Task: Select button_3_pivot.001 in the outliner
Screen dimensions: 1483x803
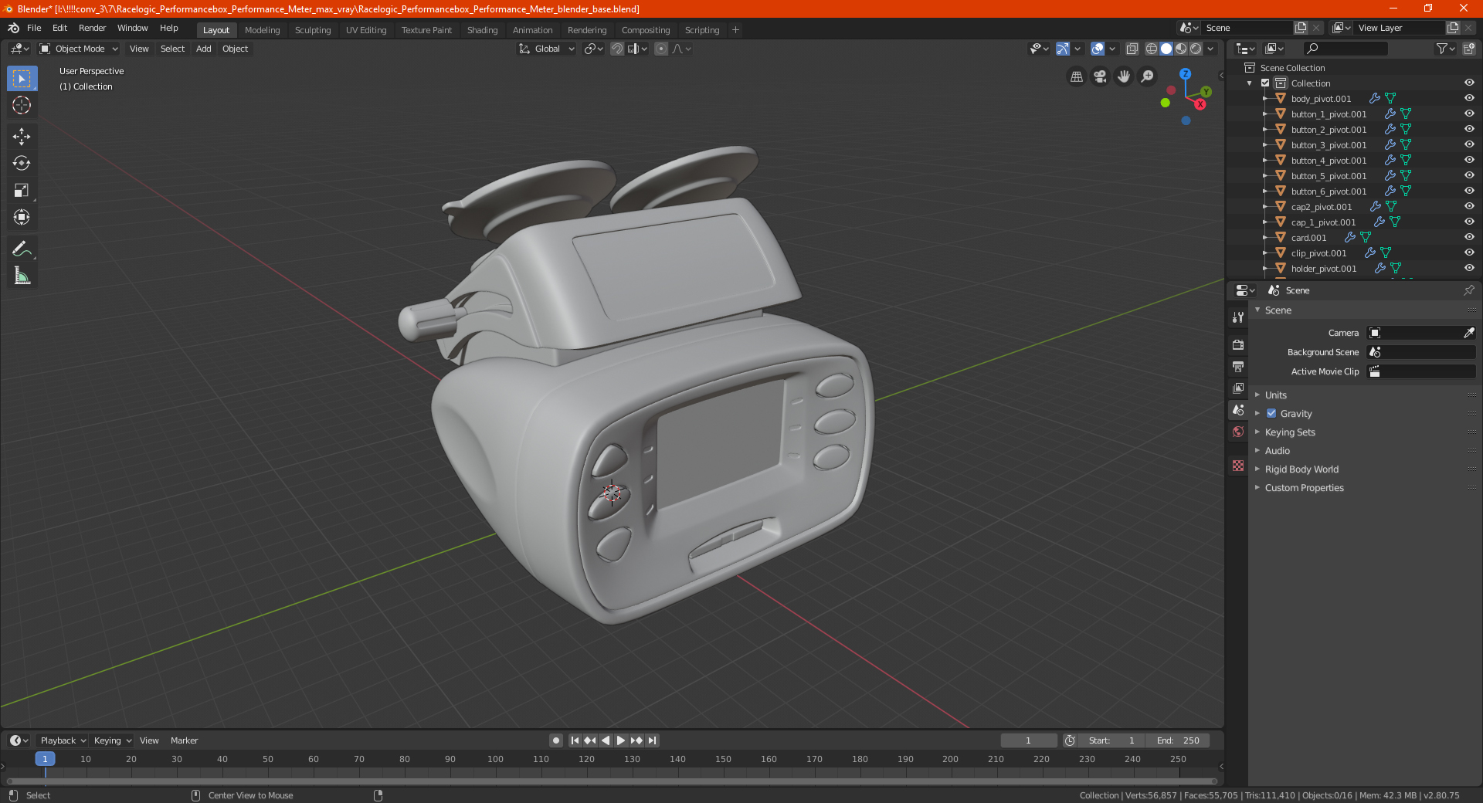Action: pyautogui.click(x=1329, y=145)
